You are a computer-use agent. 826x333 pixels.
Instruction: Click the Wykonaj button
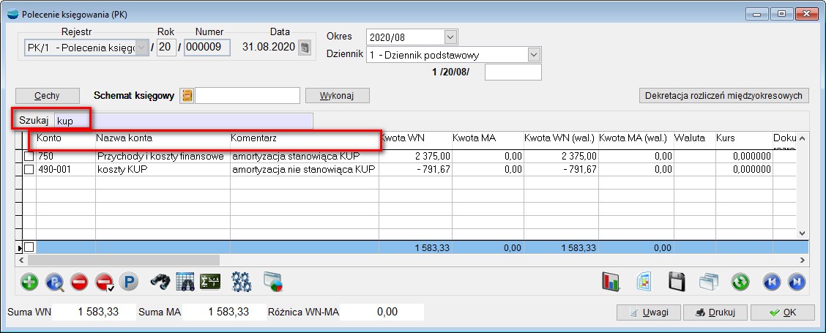(337, 95)
